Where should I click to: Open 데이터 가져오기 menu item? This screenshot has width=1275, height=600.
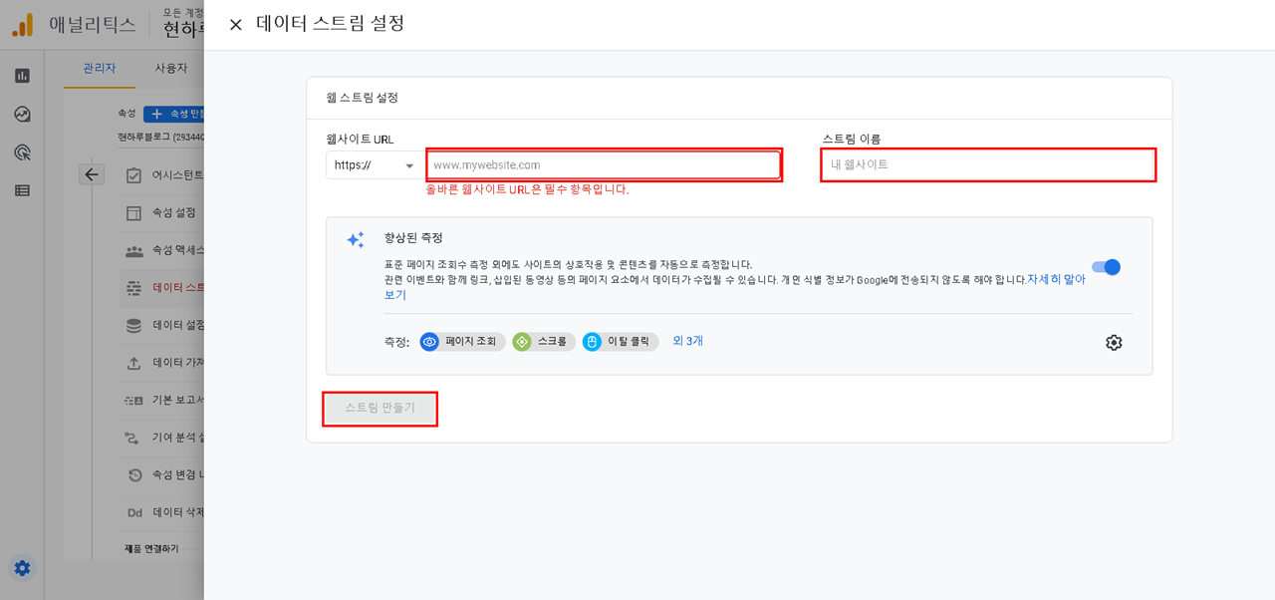click(x=162, y=364)
